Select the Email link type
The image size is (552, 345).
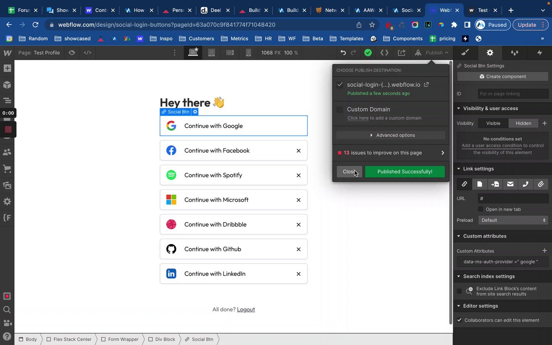510,184
